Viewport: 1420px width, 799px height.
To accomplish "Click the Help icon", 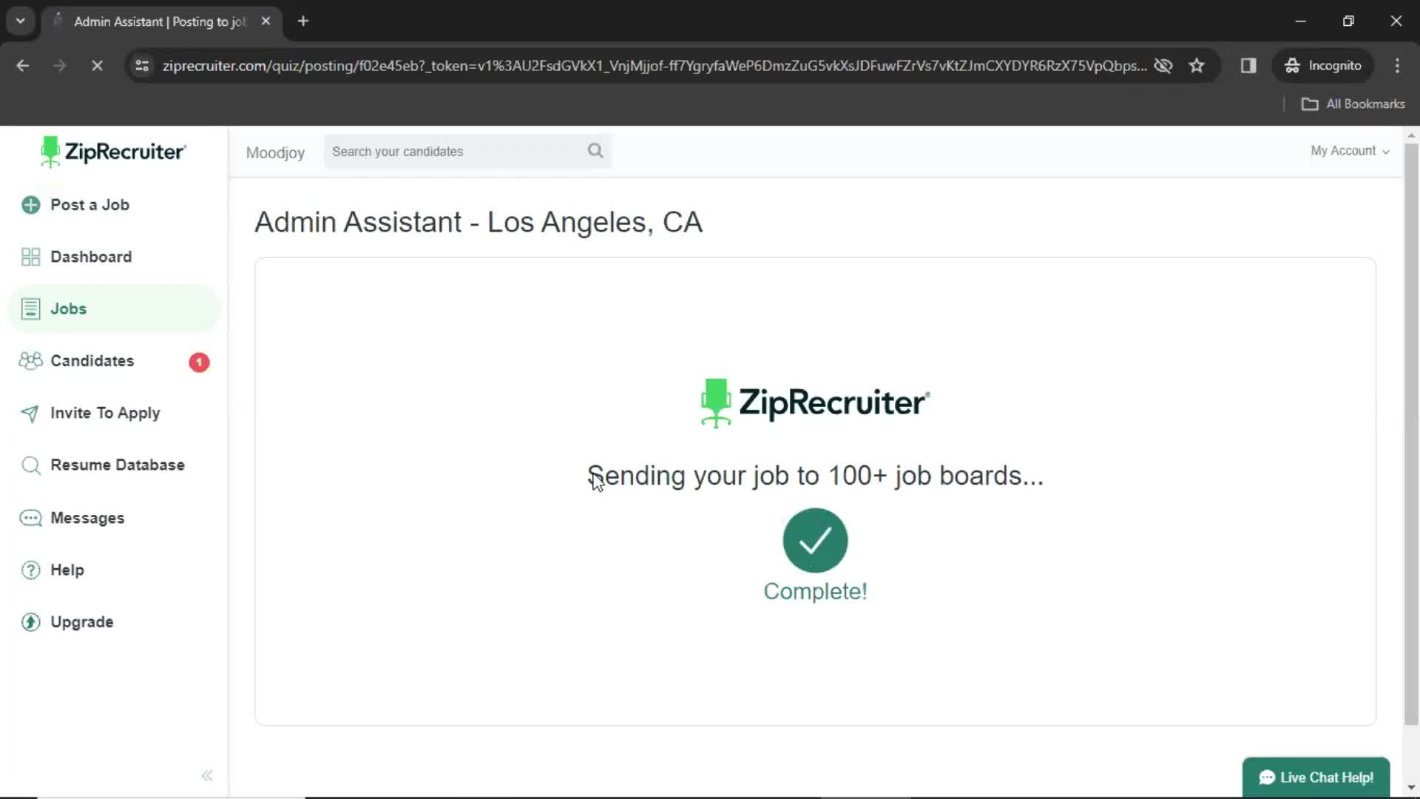I will [x=30, y=570].
